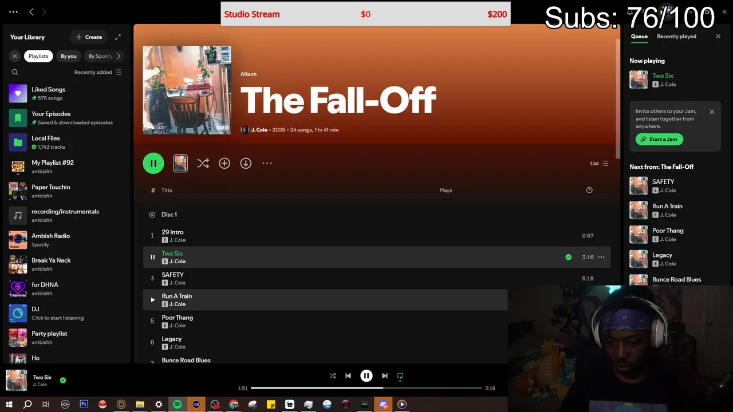This screenshot has height=412, width=733.
Task: Select the Poor Thang track in the list
Action: 325,322
